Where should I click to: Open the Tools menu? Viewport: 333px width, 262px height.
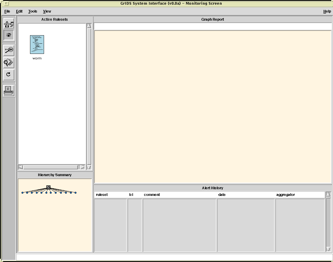tap(33, 11)
